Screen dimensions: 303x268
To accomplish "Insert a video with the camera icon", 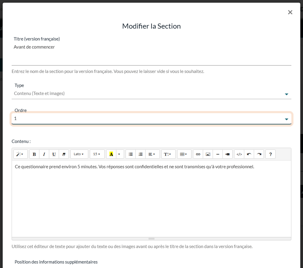I will coord(228,154).
